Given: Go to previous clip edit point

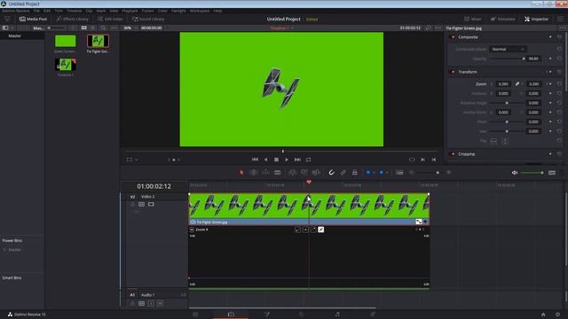Looking at the screenshot, I should [x=434, y=159].
